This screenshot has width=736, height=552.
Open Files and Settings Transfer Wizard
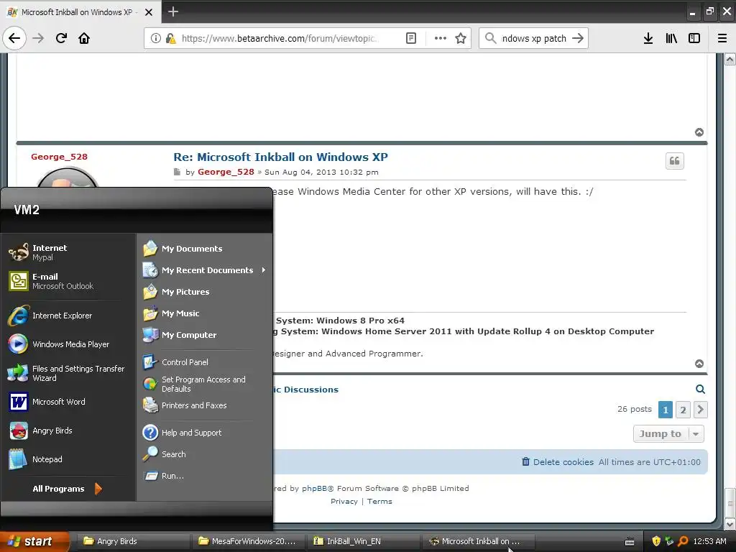coord(68,373)
